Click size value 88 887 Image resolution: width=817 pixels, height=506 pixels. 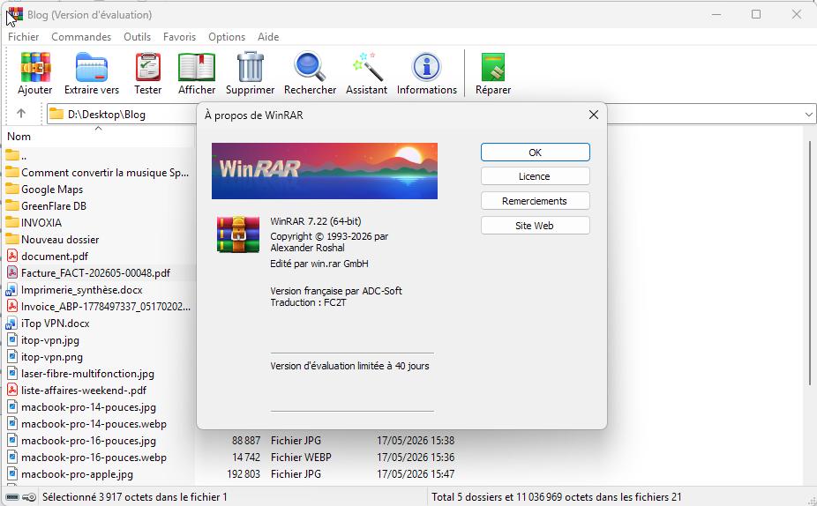pos(246,441)
